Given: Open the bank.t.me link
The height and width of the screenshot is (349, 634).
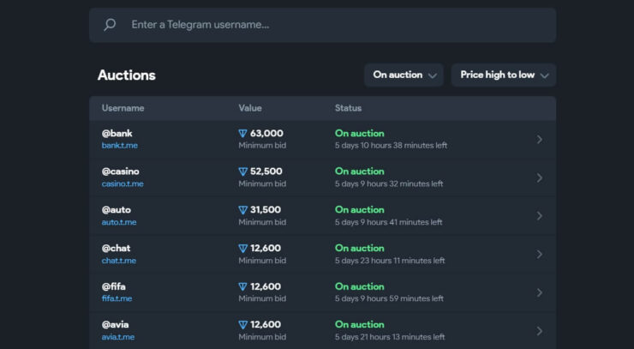Looking at the screenshot, I should (119, 146).
